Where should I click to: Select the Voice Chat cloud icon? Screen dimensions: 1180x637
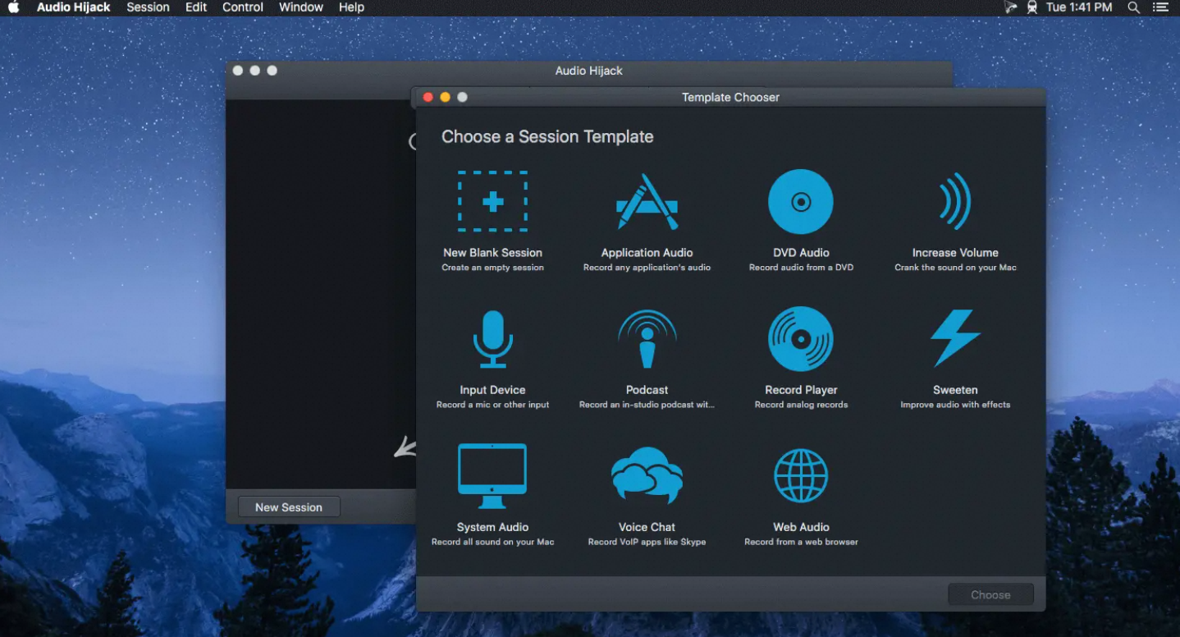(x=647, y=476)
